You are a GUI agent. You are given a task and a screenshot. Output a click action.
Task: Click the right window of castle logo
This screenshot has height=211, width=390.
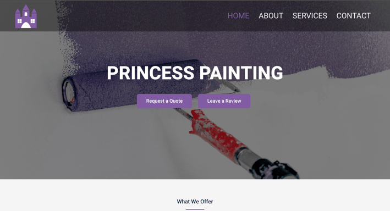32,21
